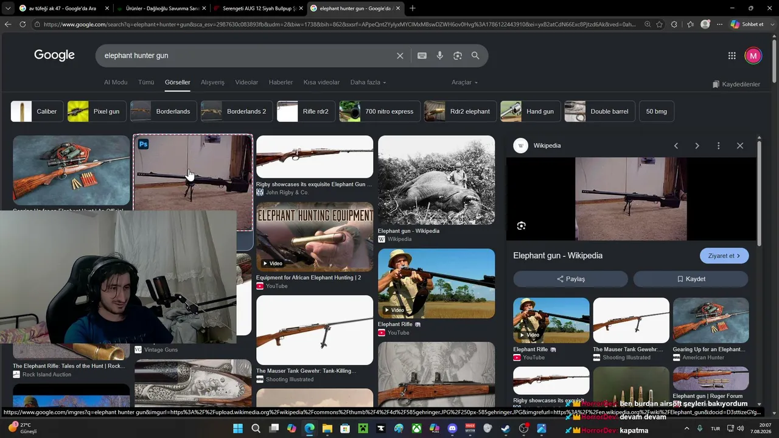This screenshot has height=438, width=779.
Task: Open the Elephant Rifle YouTube video thumbnail in results
Action: 436,283
